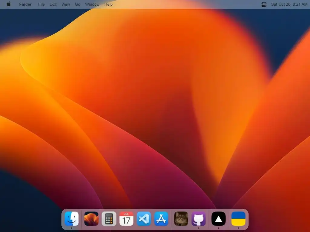Click the date and time Sat Oct 28

click(x=289, y=4)
